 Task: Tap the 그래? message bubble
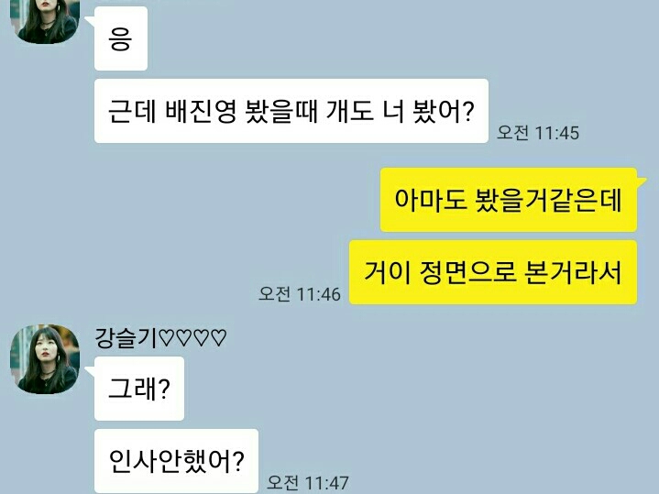point(139,389)
